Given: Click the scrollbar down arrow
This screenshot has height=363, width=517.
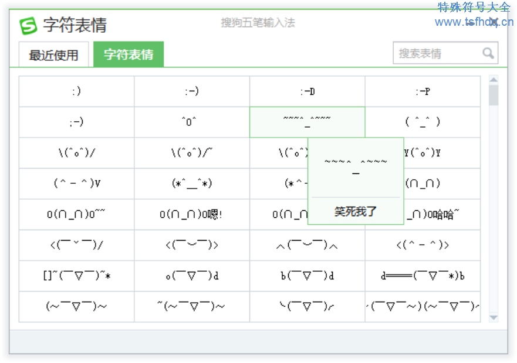Looking at the screenshot, I should [x=494, y=317].
